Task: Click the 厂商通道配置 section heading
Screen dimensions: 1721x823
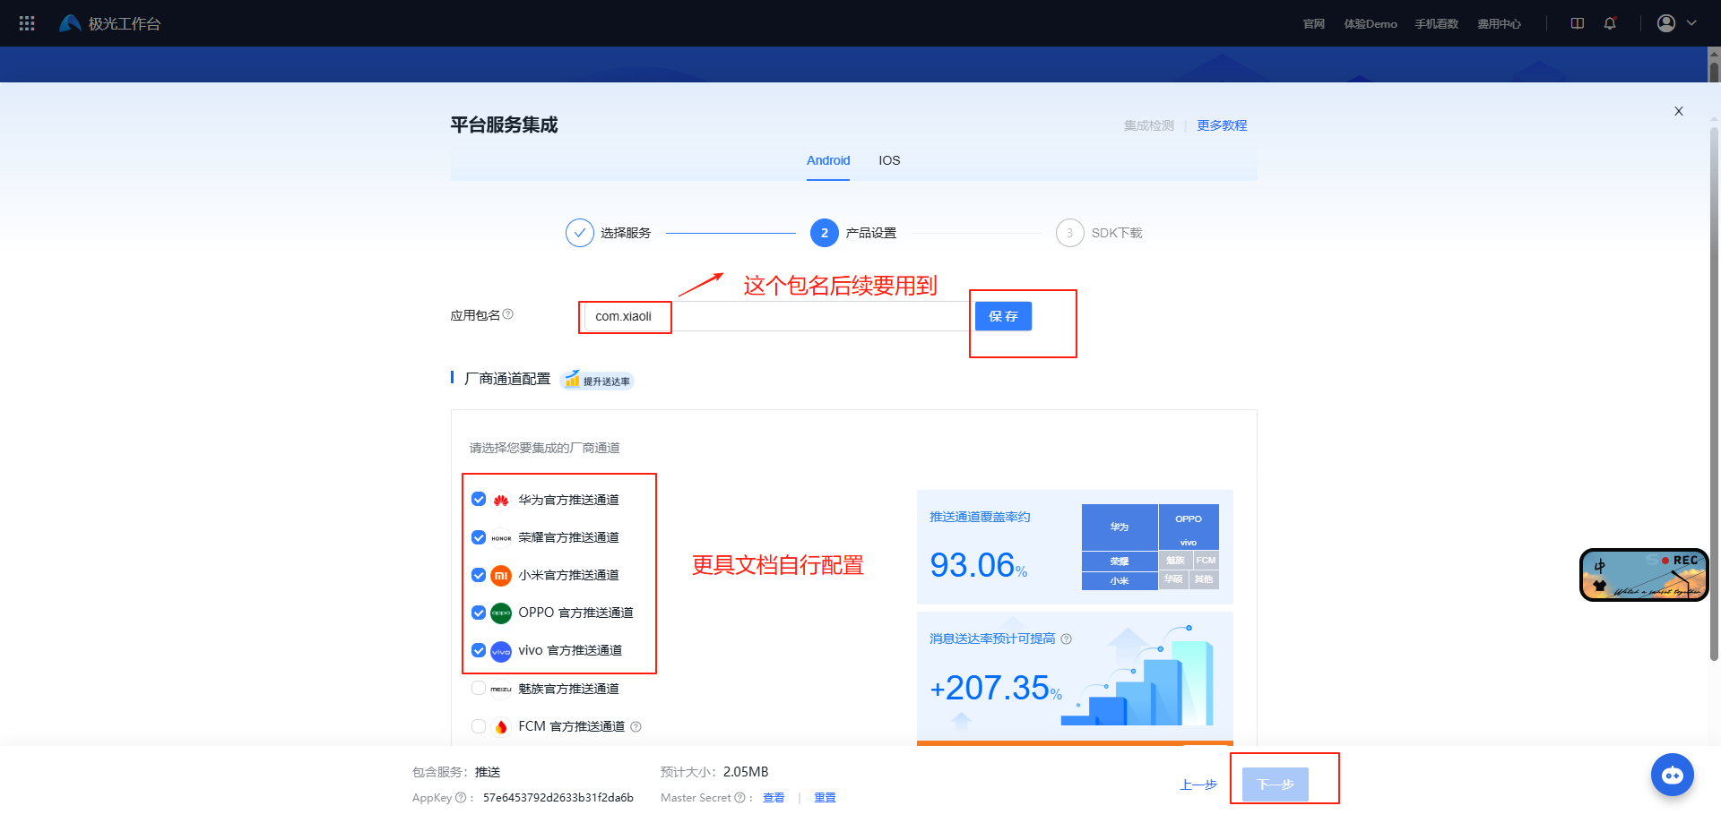Action: pos(507,379)
